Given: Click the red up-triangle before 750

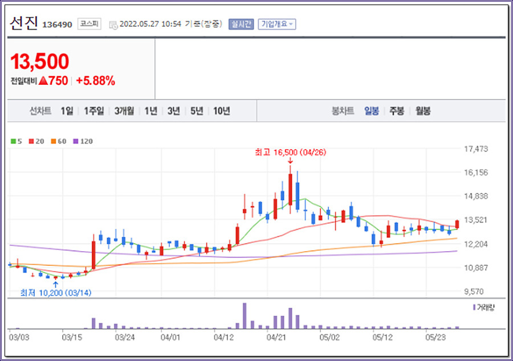Looking at the screenshot, I should tap(43, 81).
